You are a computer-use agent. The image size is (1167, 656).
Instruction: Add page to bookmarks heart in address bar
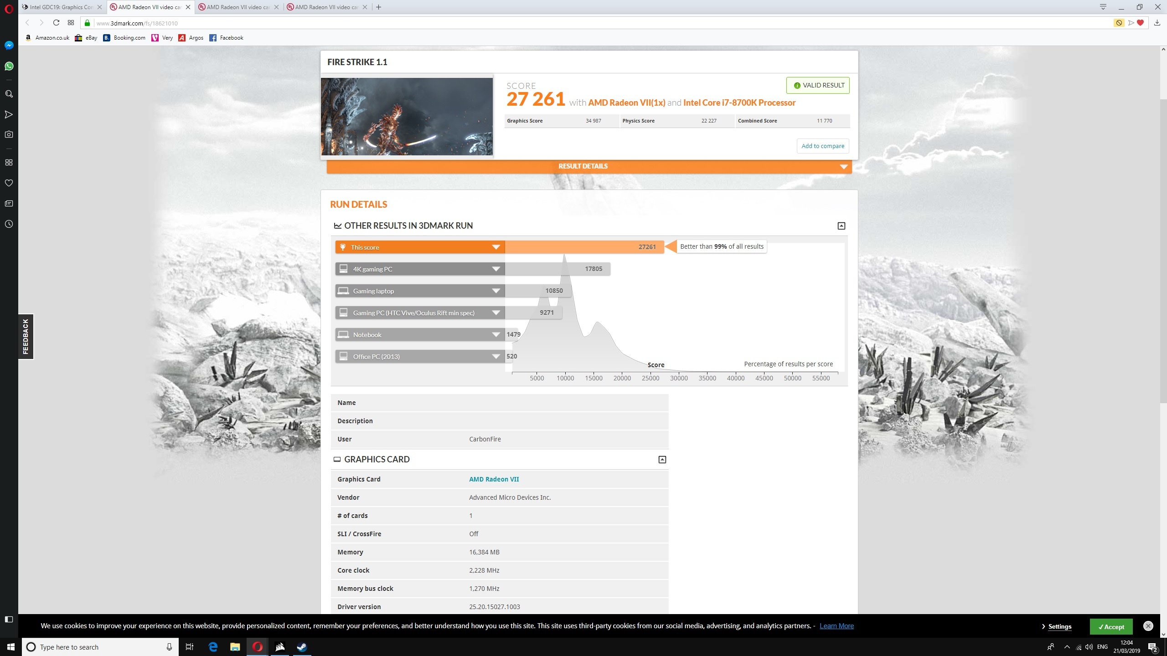1140,23
